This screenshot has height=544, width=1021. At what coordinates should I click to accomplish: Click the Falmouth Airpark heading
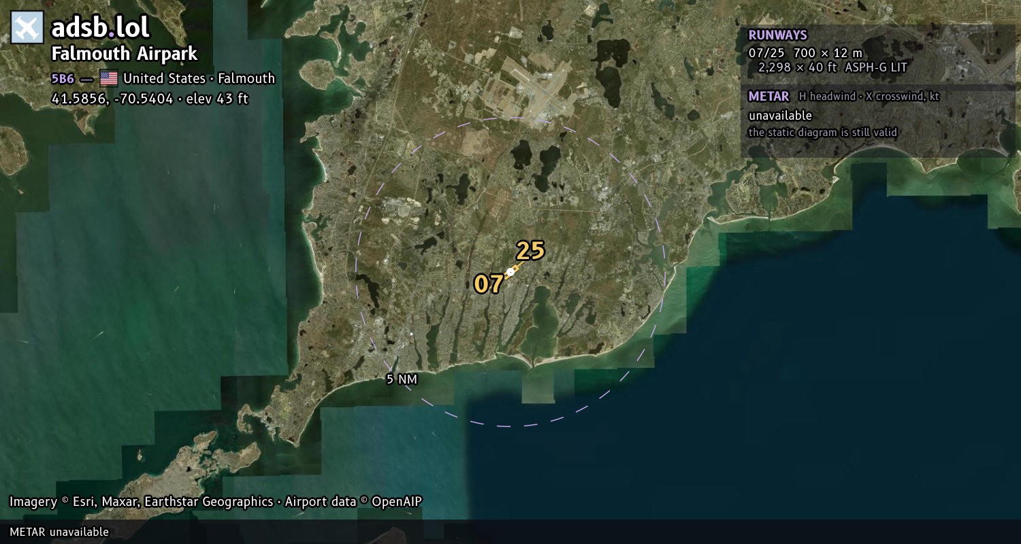125,54
